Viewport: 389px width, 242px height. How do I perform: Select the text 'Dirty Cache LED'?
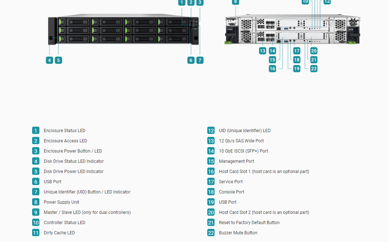pyautogui.click(x=59, y=233)
